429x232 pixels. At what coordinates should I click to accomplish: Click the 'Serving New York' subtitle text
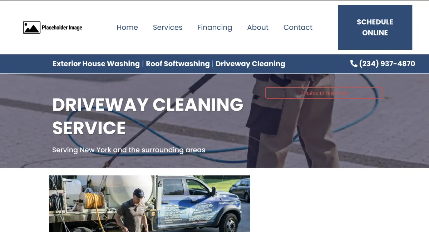tap(129, 150)
